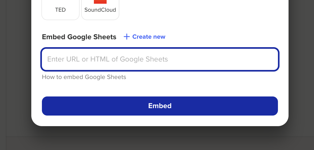Focus the Google Sheets URL input field
This screenshot has height=150, width=314.
pyautogui.click(x=160, y=59)
